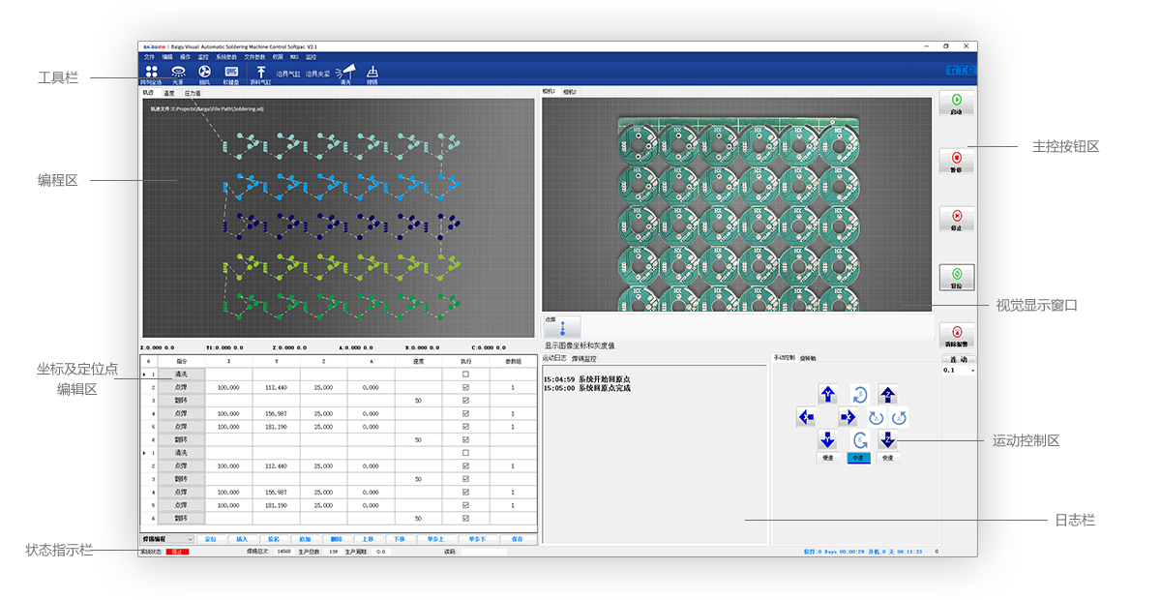Switch to the 相机2 camera tab
The image size is (1161, 600).
(569, 92)
